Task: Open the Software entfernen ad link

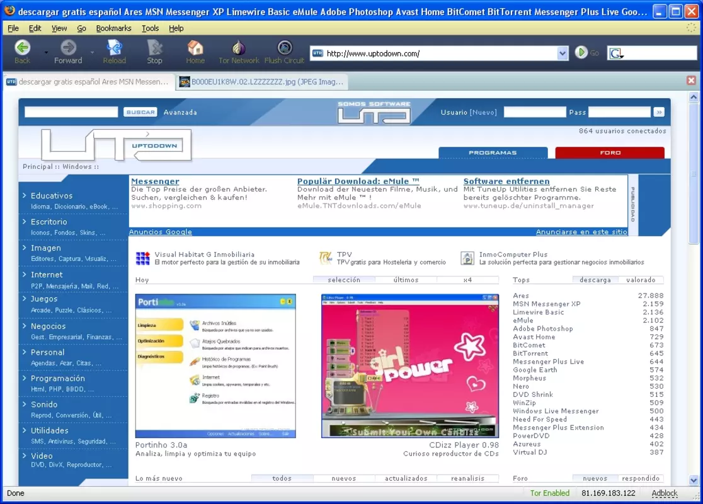Action: click(x=506, y=181)
